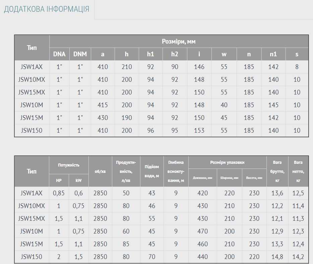Select the Підйом води, м header
This screenshot has width=313, height=264.
(x=152, y=172)
